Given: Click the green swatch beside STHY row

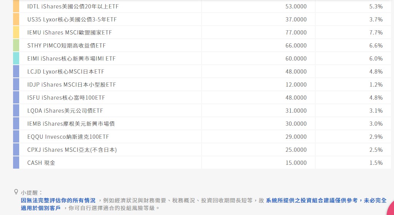Looking at the screenshot, I should point(16,45).
